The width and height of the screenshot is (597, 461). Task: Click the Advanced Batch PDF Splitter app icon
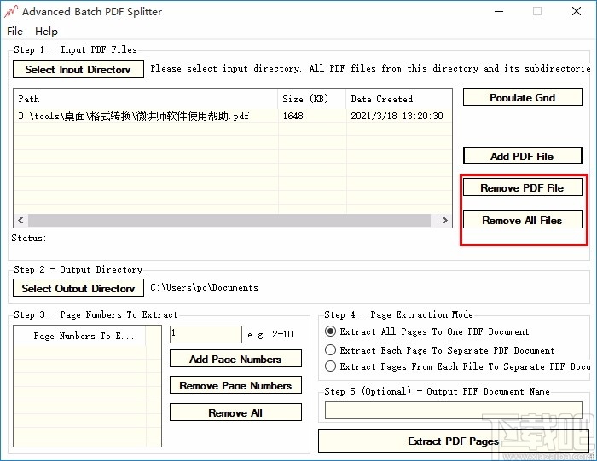tap(10, 11)
